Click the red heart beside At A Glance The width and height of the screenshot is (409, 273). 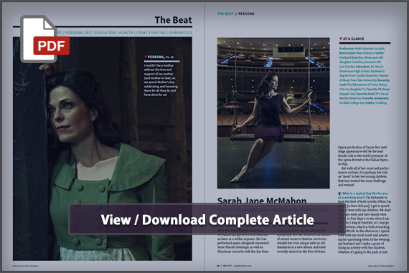[x=341, y=39]
